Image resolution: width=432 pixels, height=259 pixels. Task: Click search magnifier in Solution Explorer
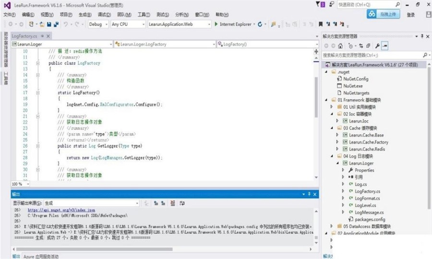[x=425, y=55]
